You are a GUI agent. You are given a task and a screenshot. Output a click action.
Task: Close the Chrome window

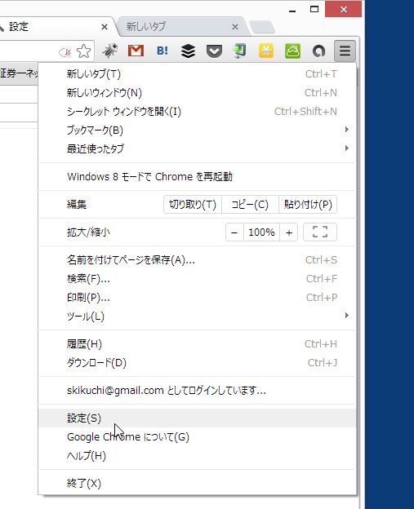click(344, 10)
